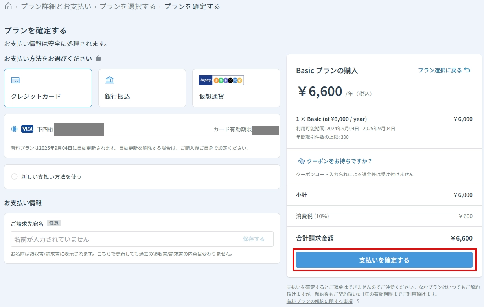This screenshot has height=307, width=484.
Task: Click the bank building icon
Action: click(x=110, y=80)
